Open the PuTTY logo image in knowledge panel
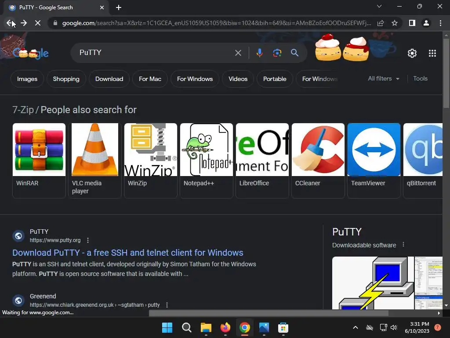Screen dimensions: 450x338 click(373, 283)
